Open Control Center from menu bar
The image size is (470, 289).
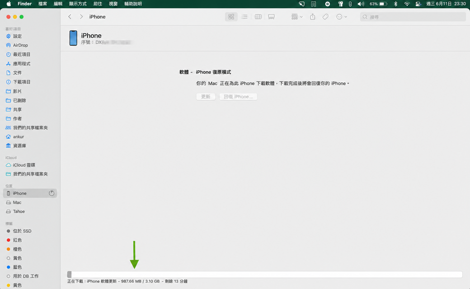coord(418,4)
